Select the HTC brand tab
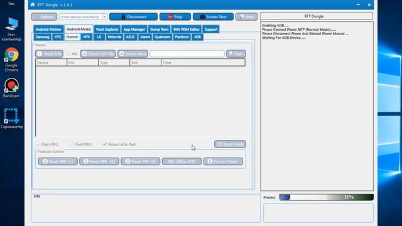 point(58,37)
